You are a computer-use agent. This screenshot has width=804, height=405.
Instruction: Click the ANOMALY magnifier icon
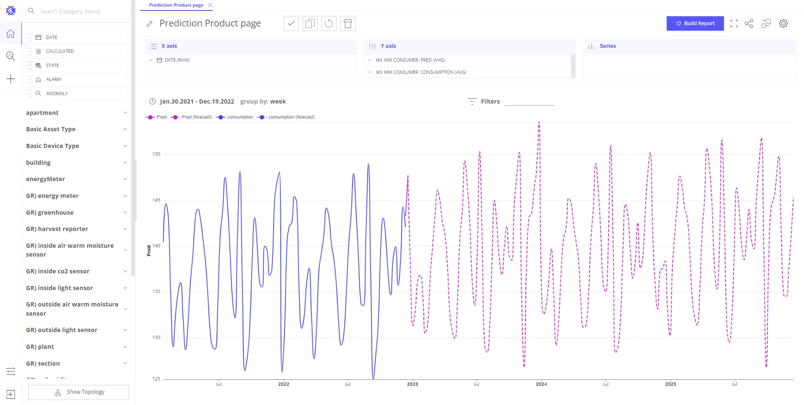39,93
